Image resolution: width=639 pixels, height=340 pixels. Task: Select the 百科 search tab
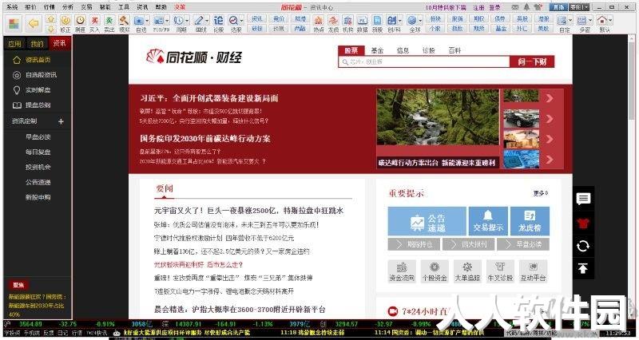pos(454,50)
